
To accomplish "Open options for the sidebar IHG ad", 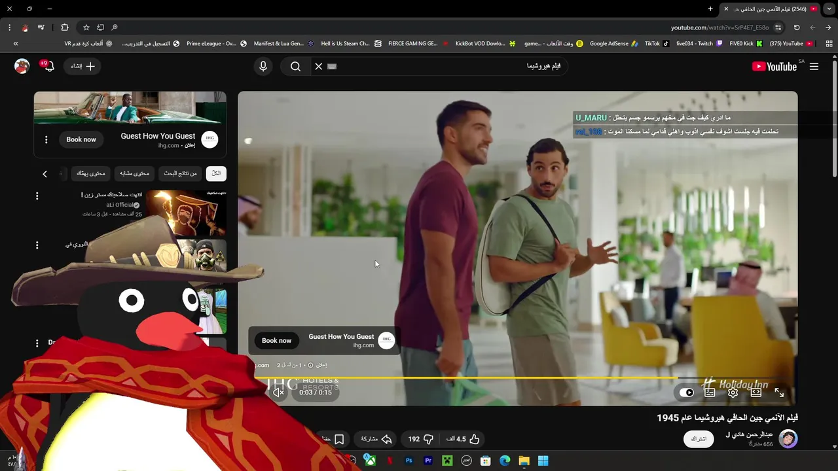I will click(46, 139).
